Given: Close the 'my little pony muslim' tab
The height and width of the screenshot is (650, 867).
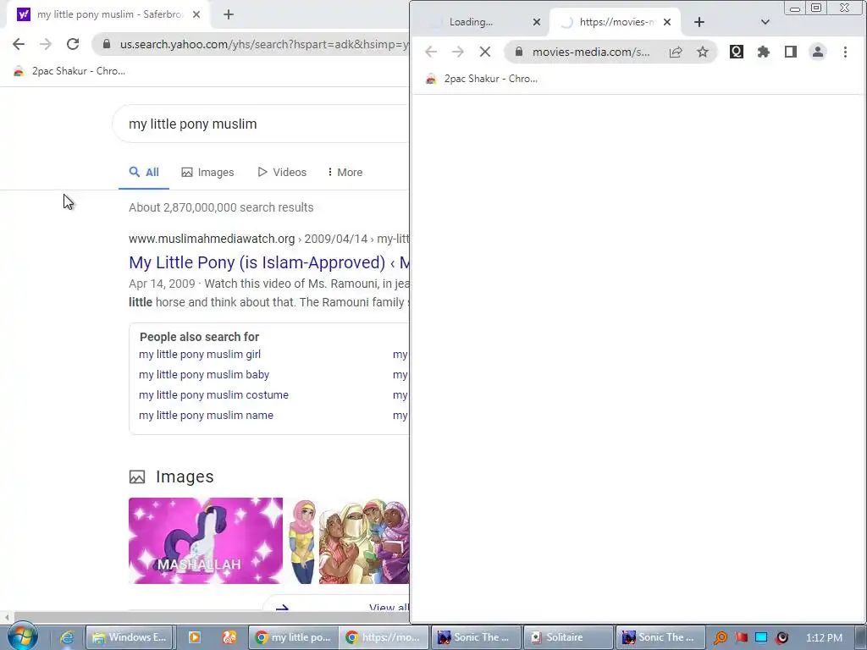Looking at the screenshot, I should coord(196,15).
